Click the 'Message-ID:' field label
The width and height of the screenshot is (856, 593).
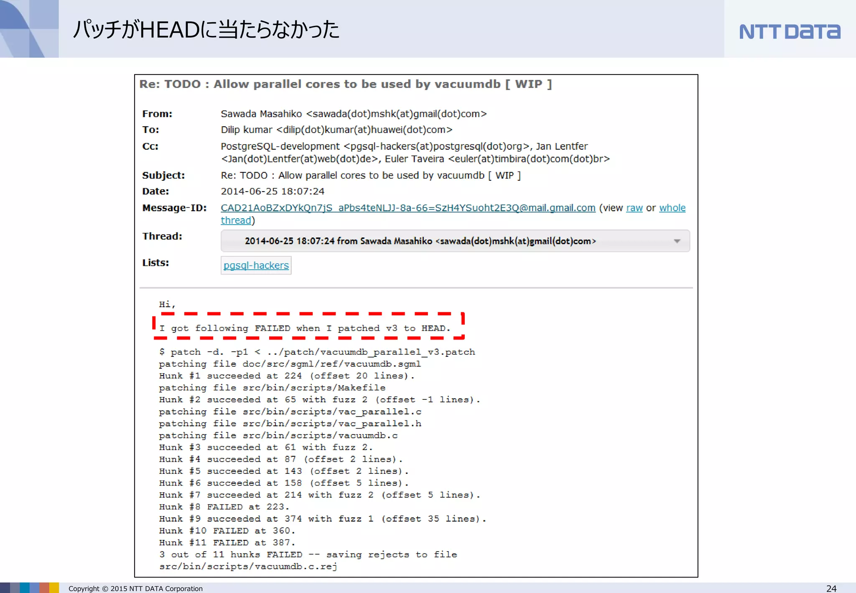pyautogui.click(x=174, y=208)
